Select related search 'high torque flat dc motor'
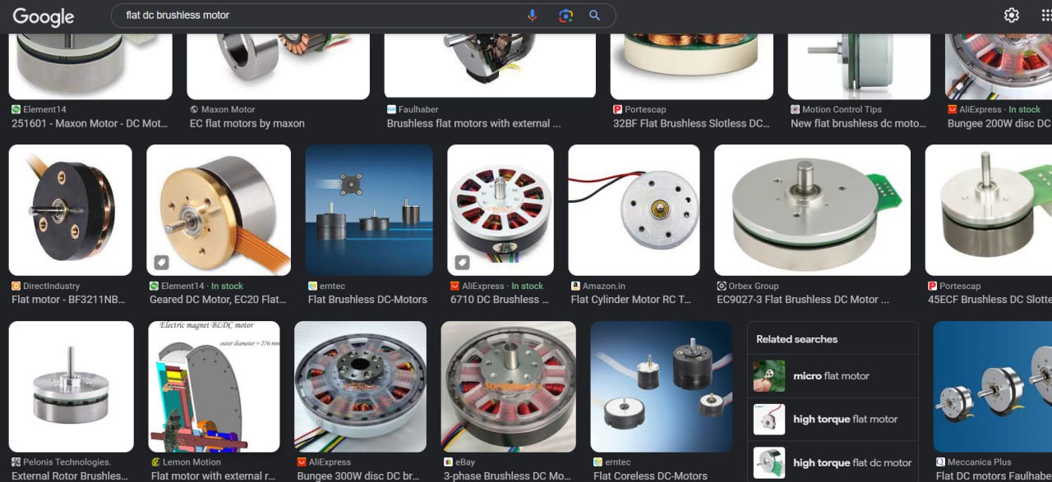The image size is (1052, 482). coord(833,461)
